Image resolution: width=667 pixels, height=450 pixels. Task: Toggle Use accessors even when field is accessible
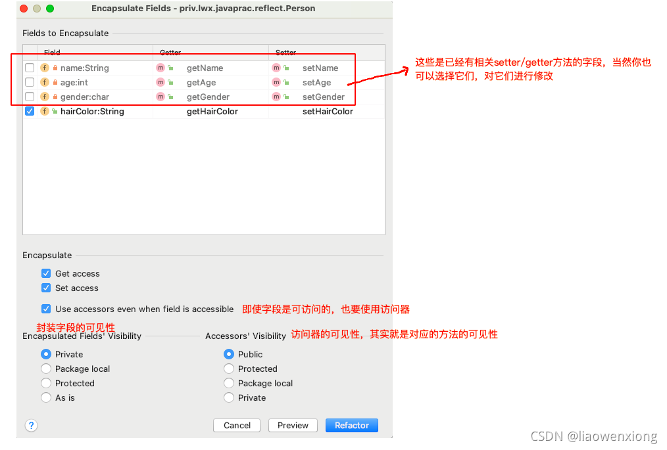pos(46,309)
